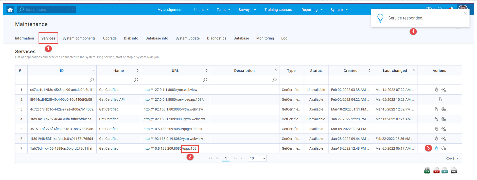477x180 pixels.
Task: Sort the table by the Created column
Action: pyautogui.click(x=350, y=71)
